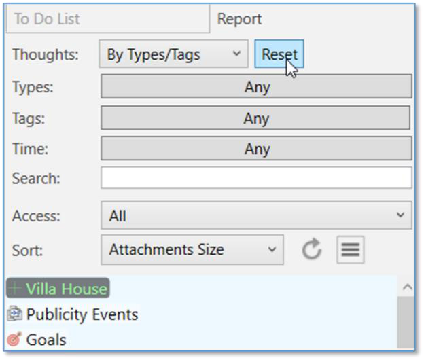
Task: Click the green plus icon beside Villa House
Action: tap(15, 289)
